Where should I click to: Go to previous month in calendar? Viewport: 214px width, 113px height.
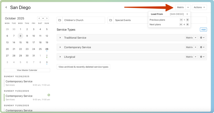coord(39,18)
